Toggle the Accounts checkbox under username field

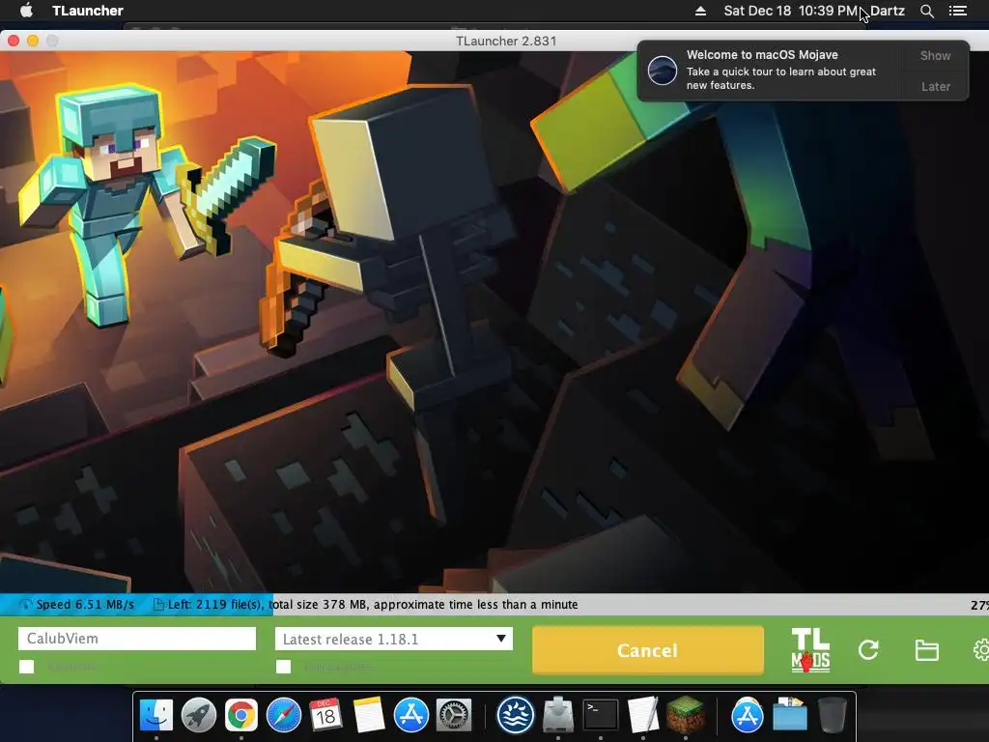26,667
